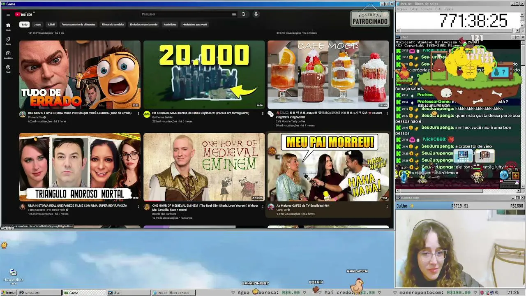Open Início in YouTube sidebar
Viewport: 526px width, 296px height.
pyautogui.click(x=8, y=27)
